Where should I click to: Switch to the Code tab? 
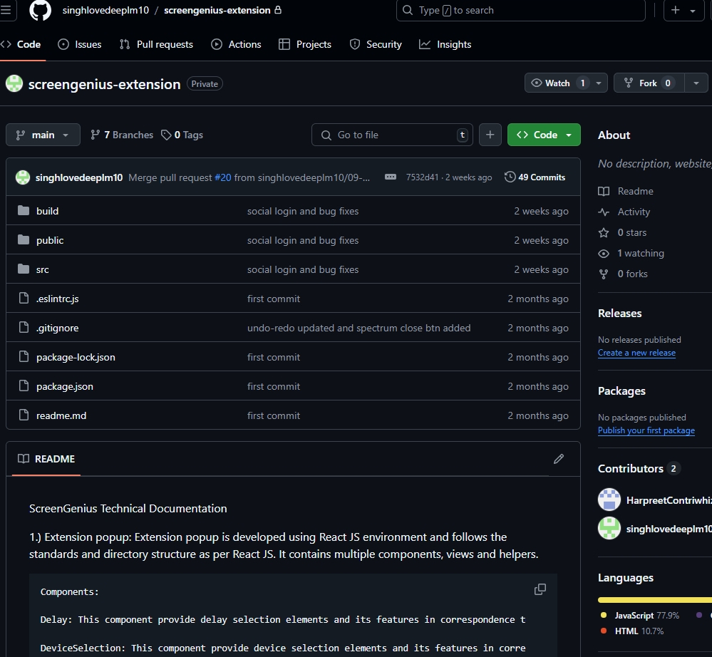(x=21, y=44)
